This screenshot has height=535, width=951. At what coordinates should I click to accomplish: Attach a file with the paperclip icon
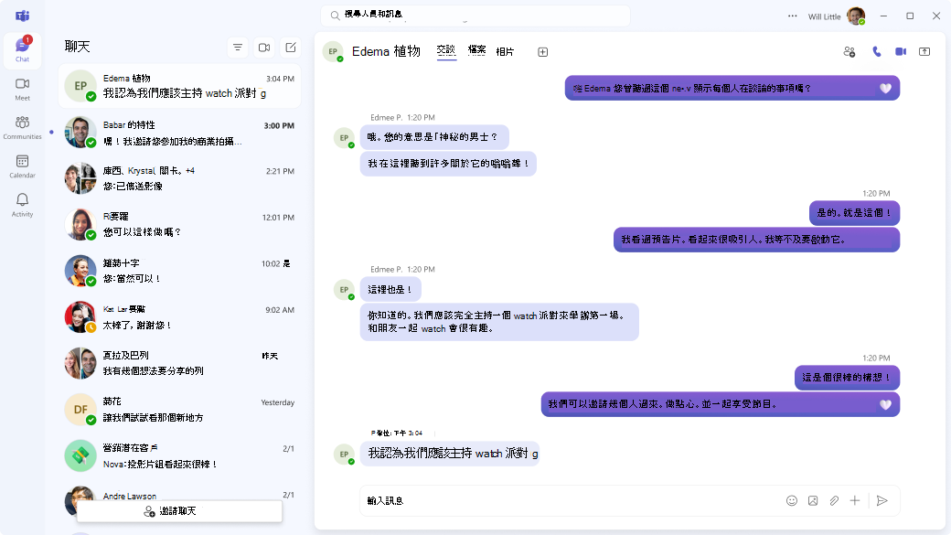pyautogui.click(x=834, y=500)
